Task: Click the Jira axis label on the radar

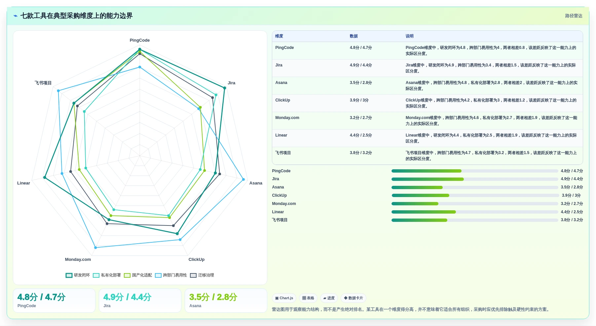Action: (x=232, y=83)
